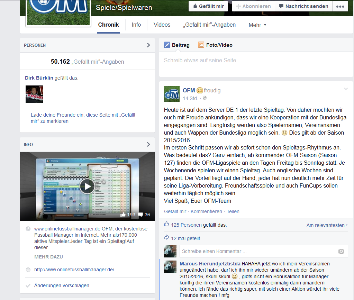The width and height of the screenshot is (354, 300).
Task: View the 12 mal geteilt shares
Action: click(x=185, y=239)
